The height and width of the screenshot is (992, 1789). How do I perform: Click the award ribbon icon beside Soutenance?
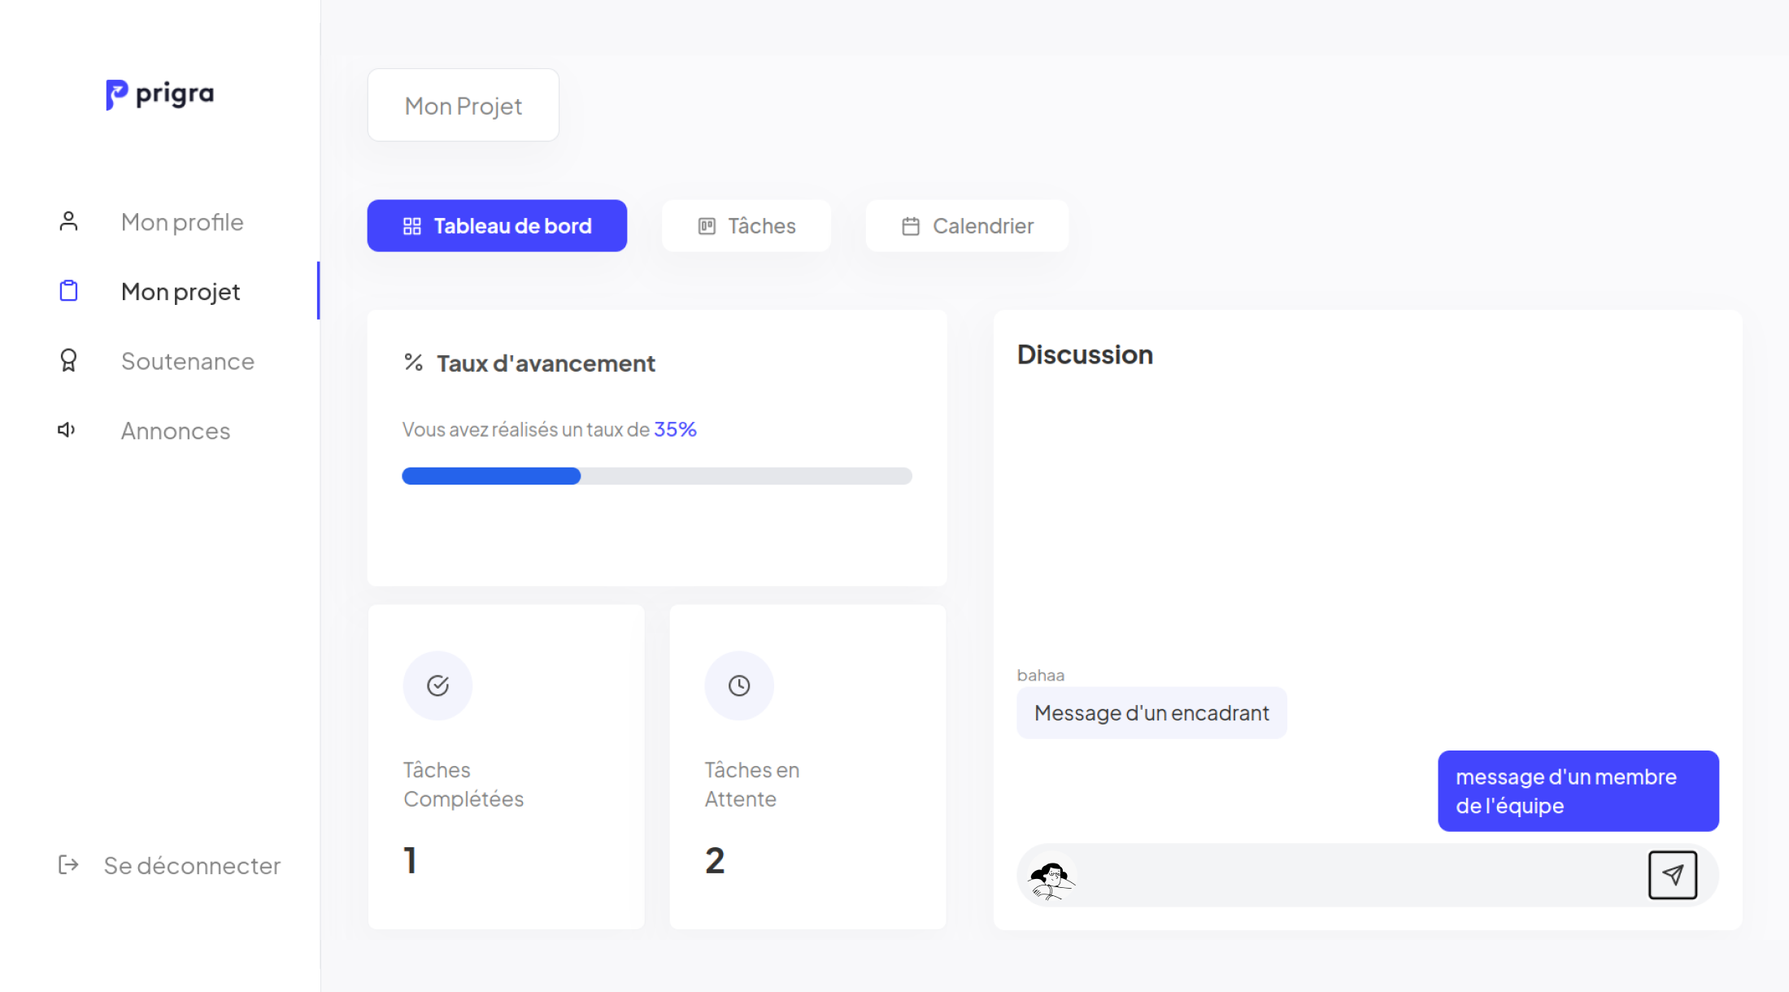tap(68, 360)
